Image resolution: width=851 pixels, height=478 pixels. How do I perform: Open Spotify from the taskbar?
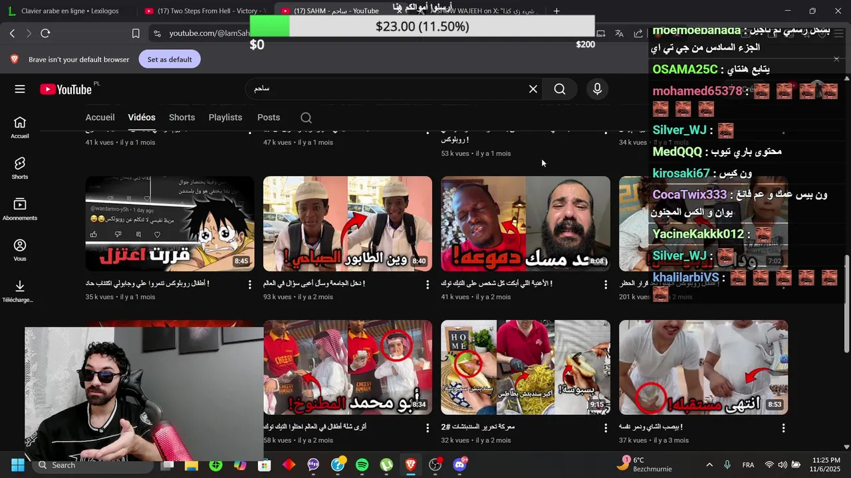point(362,465)
